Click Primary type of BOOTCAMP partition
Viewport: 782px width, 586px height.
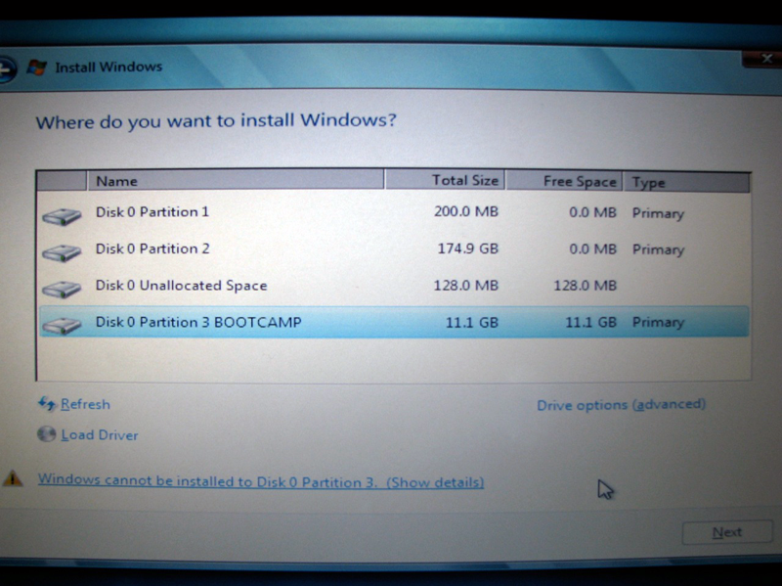click(x=658, y=323)
